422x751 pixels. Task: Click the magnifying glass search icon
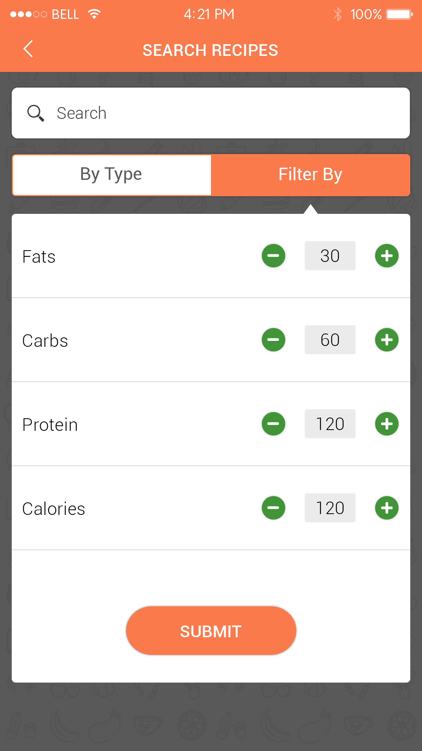[36, 113]
